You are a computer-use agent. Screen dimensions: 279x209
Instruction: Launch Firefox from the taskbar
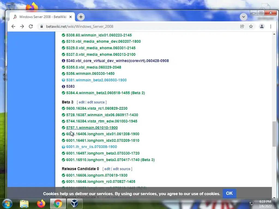(x=41, y=204)
